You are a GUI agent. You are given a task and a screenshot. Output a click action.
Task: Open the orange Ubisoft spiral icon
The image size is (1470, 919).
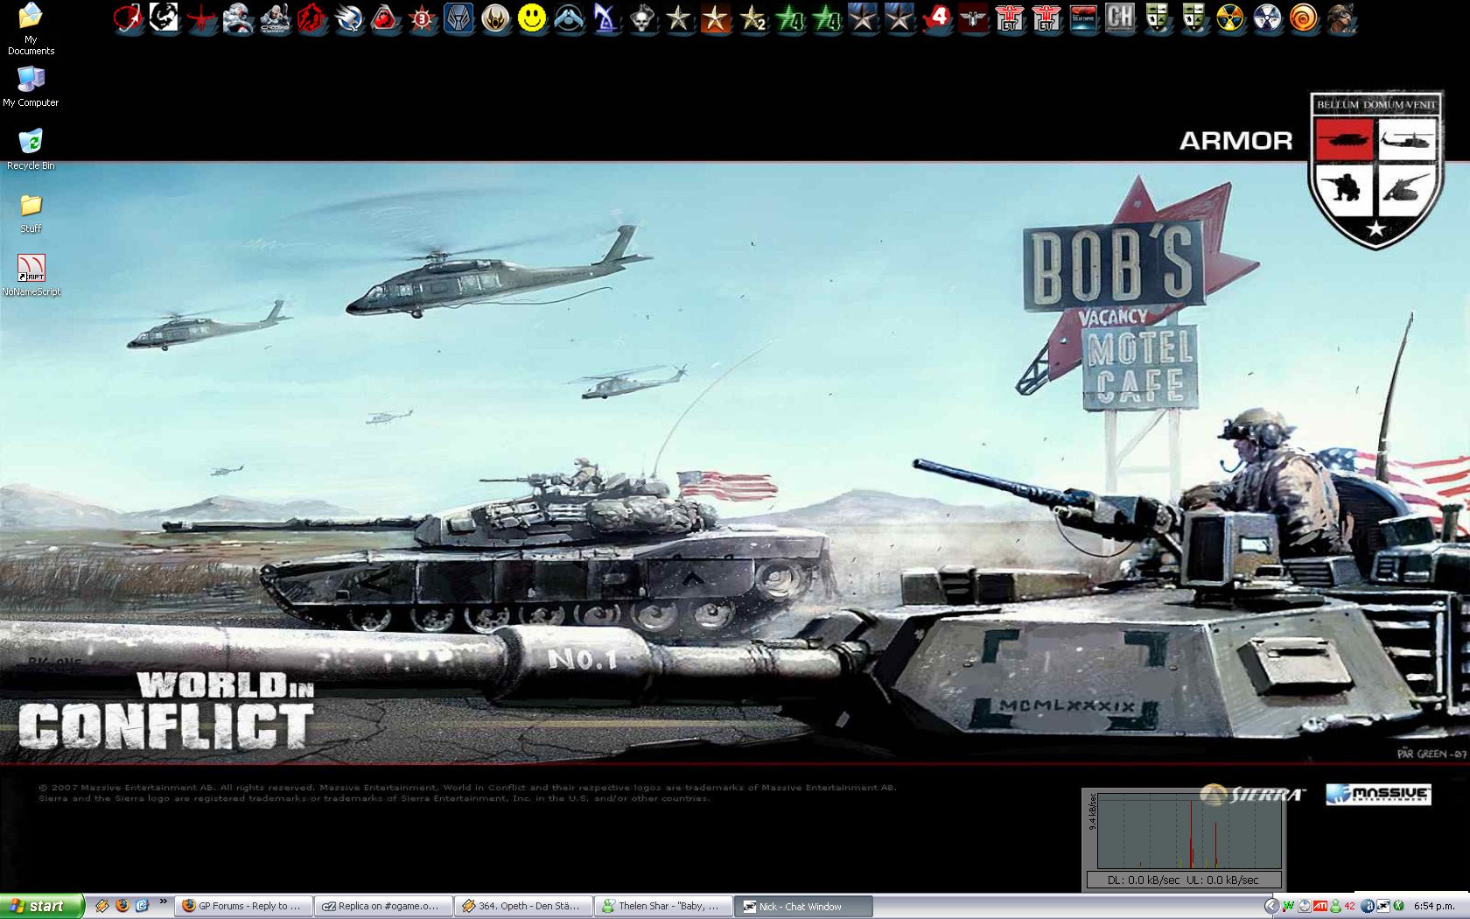(x=1304, y=18)
